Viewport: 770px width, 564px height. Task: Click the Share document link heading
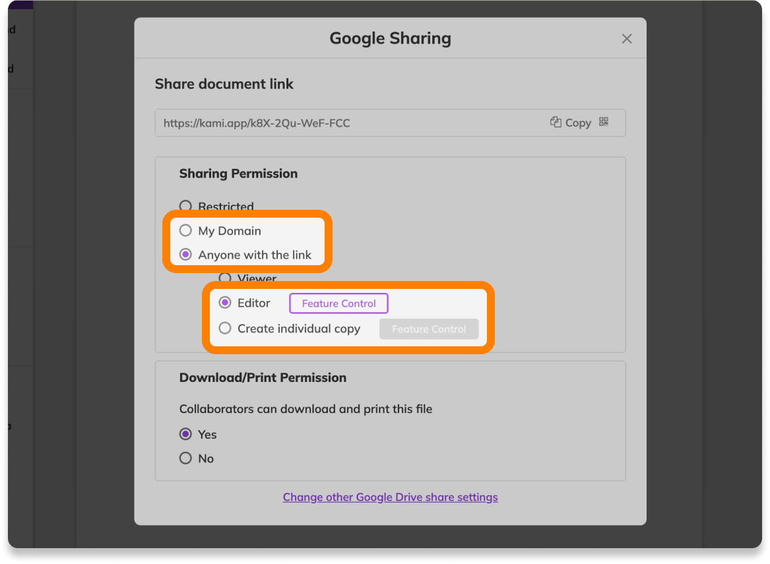tap(224, 84)
